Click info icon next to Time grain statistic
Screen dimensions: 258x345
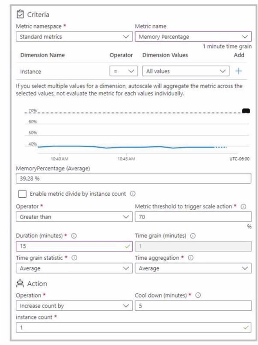click(x=74, y=258)
